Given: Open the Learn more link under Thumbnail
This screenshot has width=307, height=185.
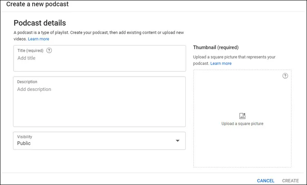Looking at the screenshot, I should pos(221,63).
